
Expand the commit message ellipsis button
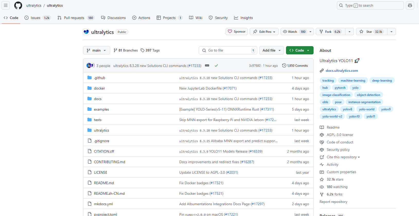point(207,66)
